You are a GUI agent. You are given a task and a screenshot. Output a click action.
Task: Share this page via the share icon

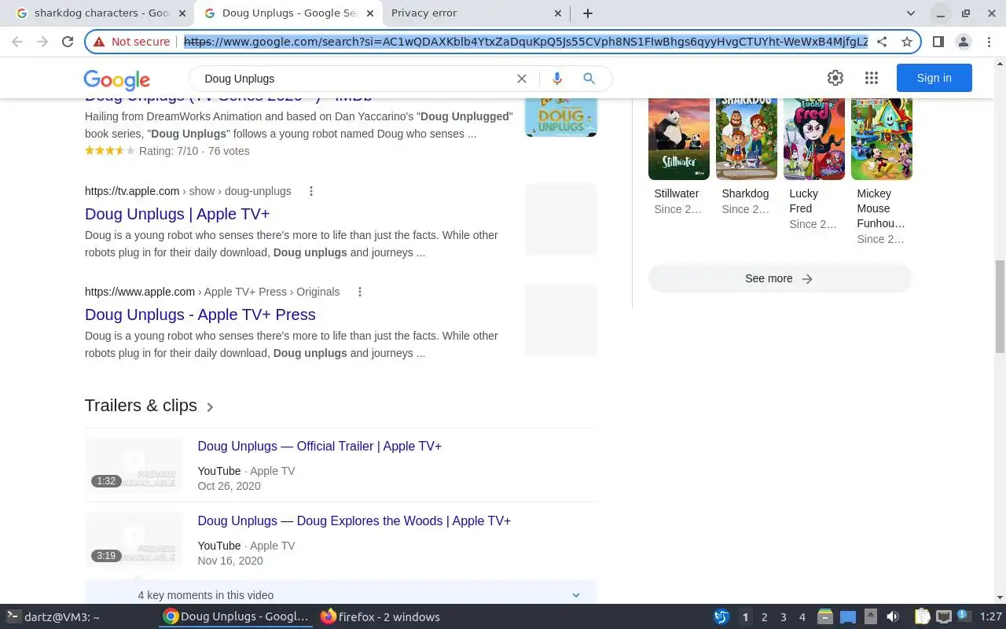tap(882, 42)
